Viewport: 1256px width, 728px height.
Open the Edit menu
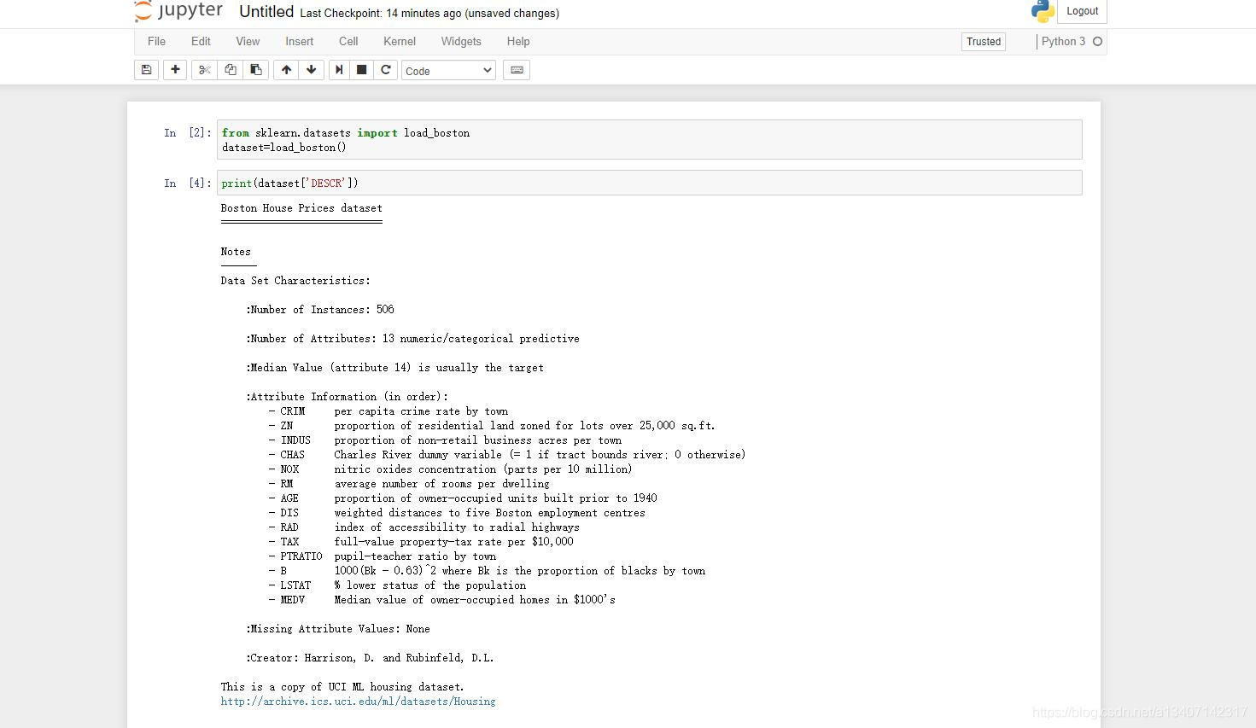pyautogui.click(x=201, y=42)
